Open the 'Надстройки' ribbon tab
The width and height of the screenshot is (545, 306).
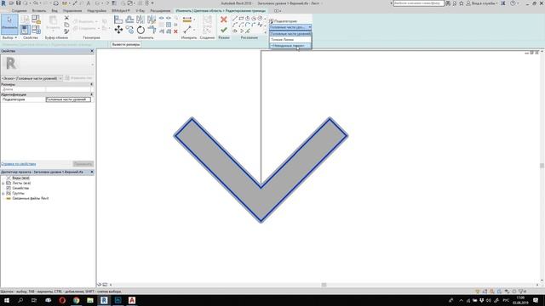(96, 11)
